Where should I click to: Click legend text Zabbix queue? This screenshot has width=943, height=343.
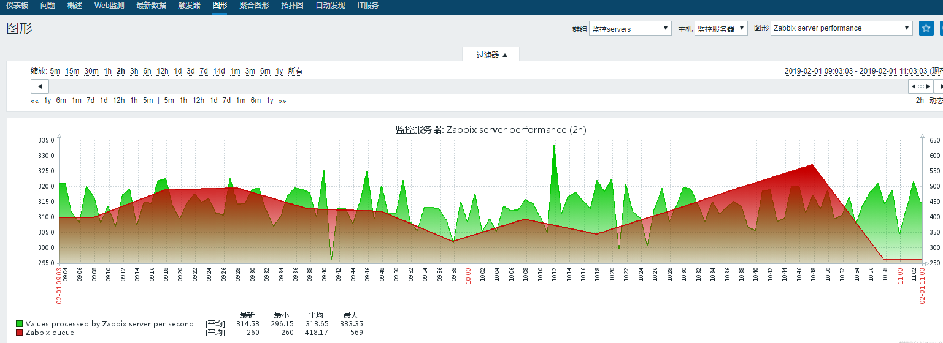coord(50,333)
